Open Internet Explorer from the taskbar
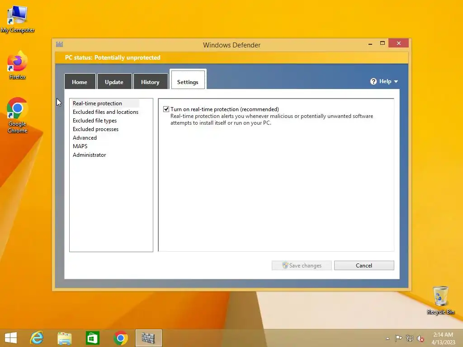The image size is (463, 347). tap(37, 338)
